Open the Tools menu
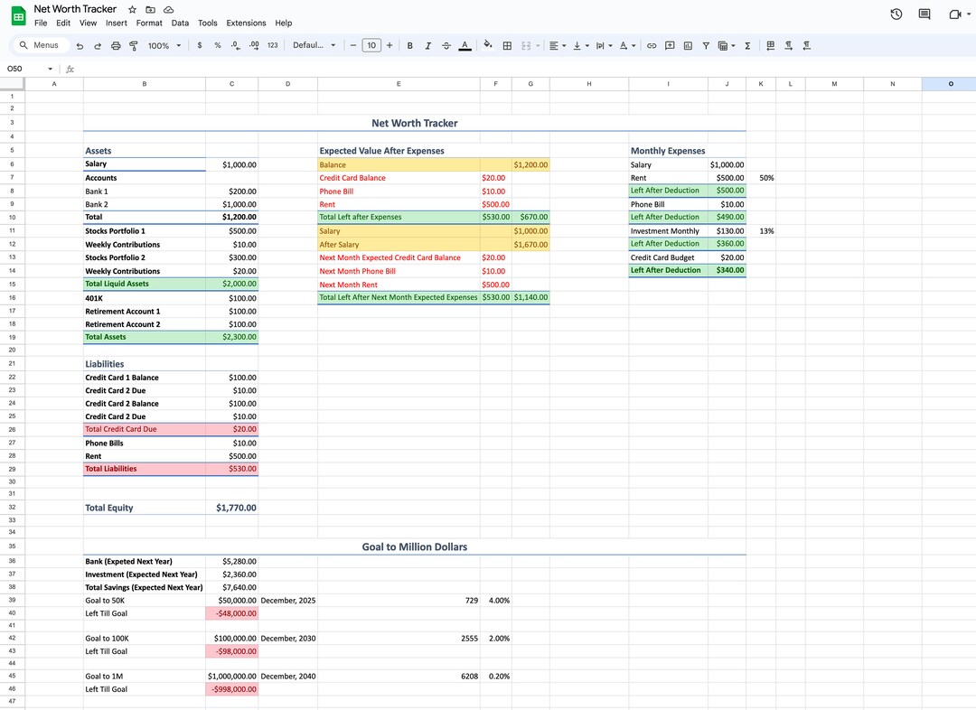This screenshot has width=976, height=710. click(207, 23)
